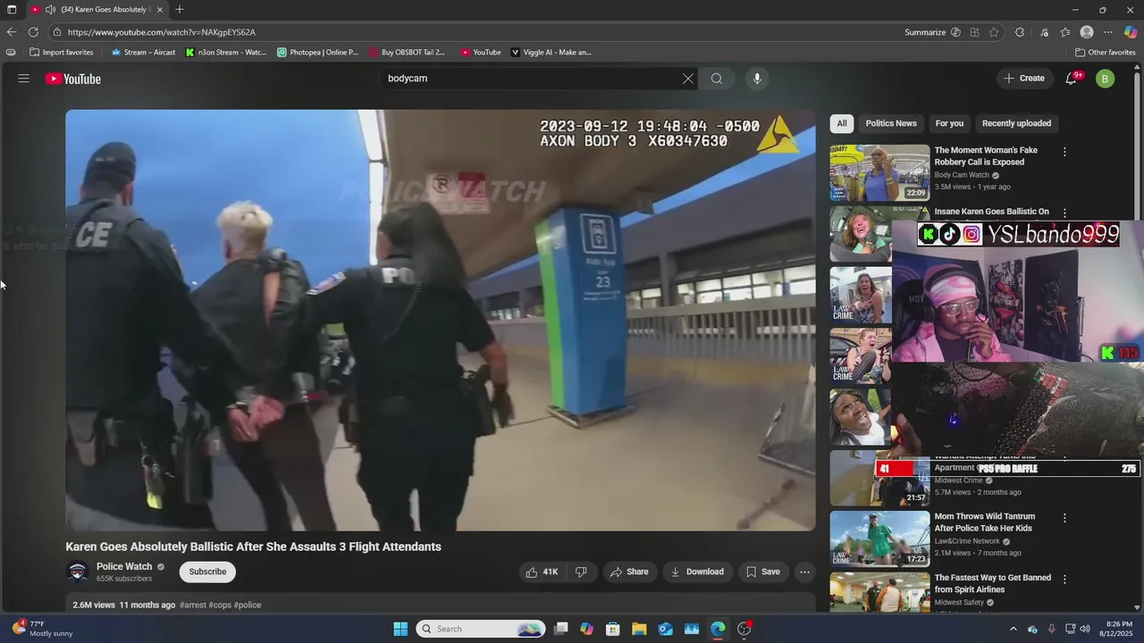Image resolution: width=1144 pixels, height=643 pixels.
Task: Subscribe to Police Watch channel
Action: coord(207,572)
